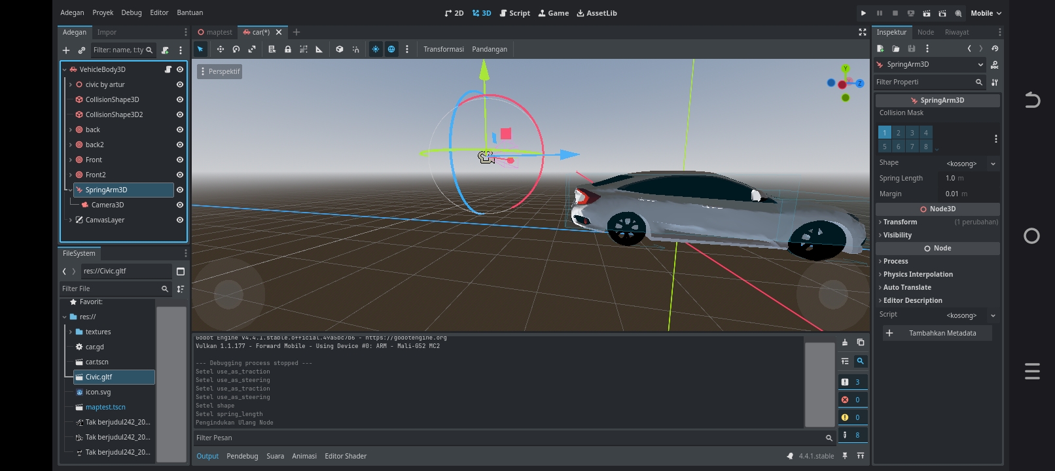Open the Shape resource dropdown

(x=993, y=164)
